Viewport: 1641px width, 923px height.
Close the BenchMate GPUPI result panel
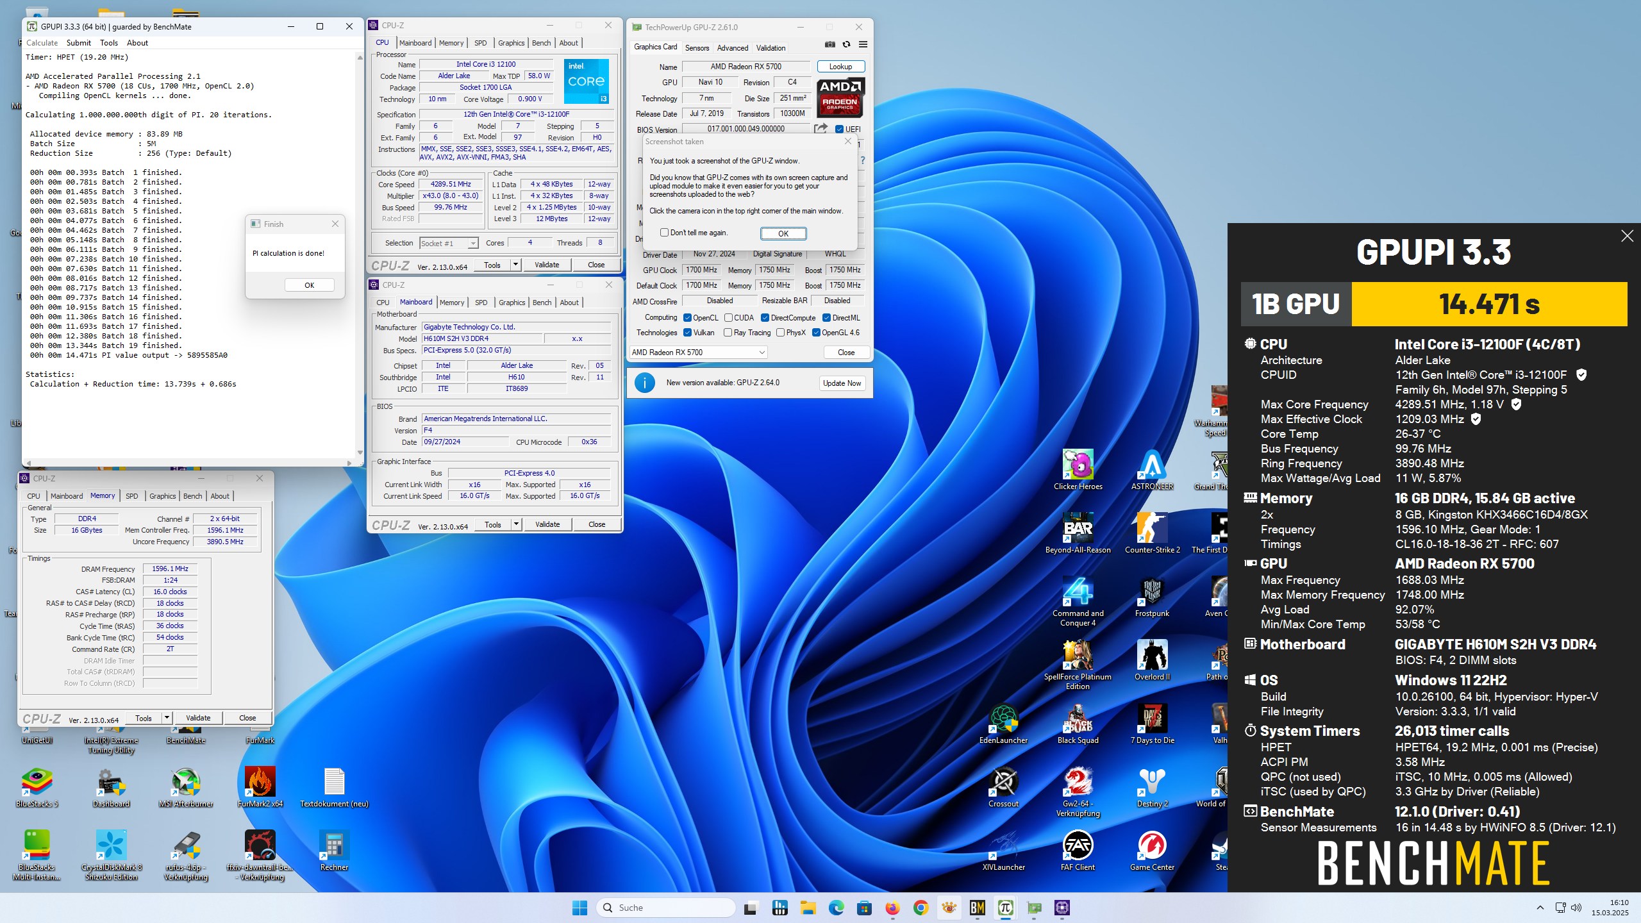(x=1627, y=236)
